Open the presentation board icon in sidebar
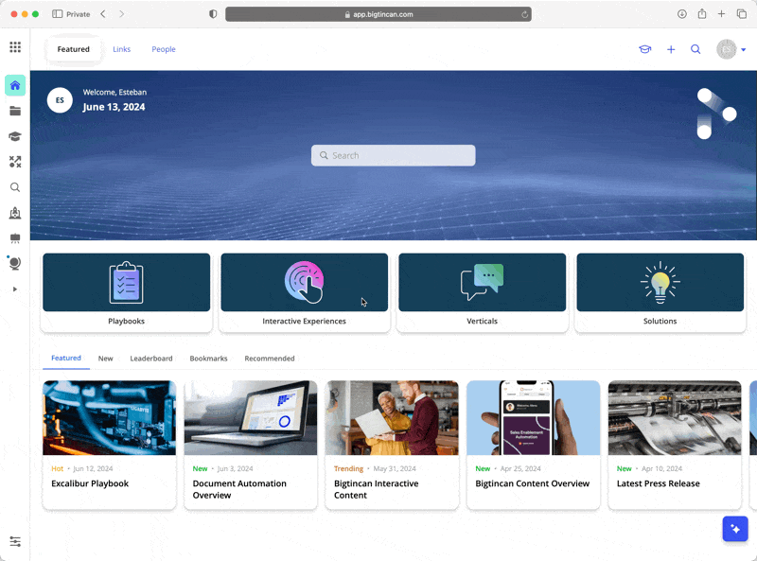The width and height of the screenshot is (757, 561). (x=15, y=238)
